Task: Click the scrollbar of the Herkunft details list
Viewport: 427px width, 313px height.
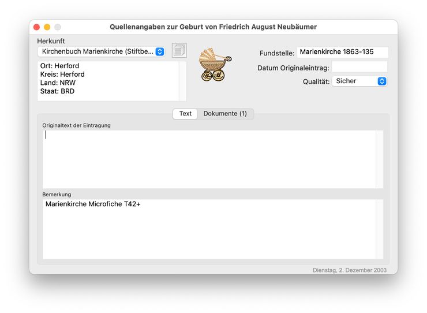Action: click(183, 81)
